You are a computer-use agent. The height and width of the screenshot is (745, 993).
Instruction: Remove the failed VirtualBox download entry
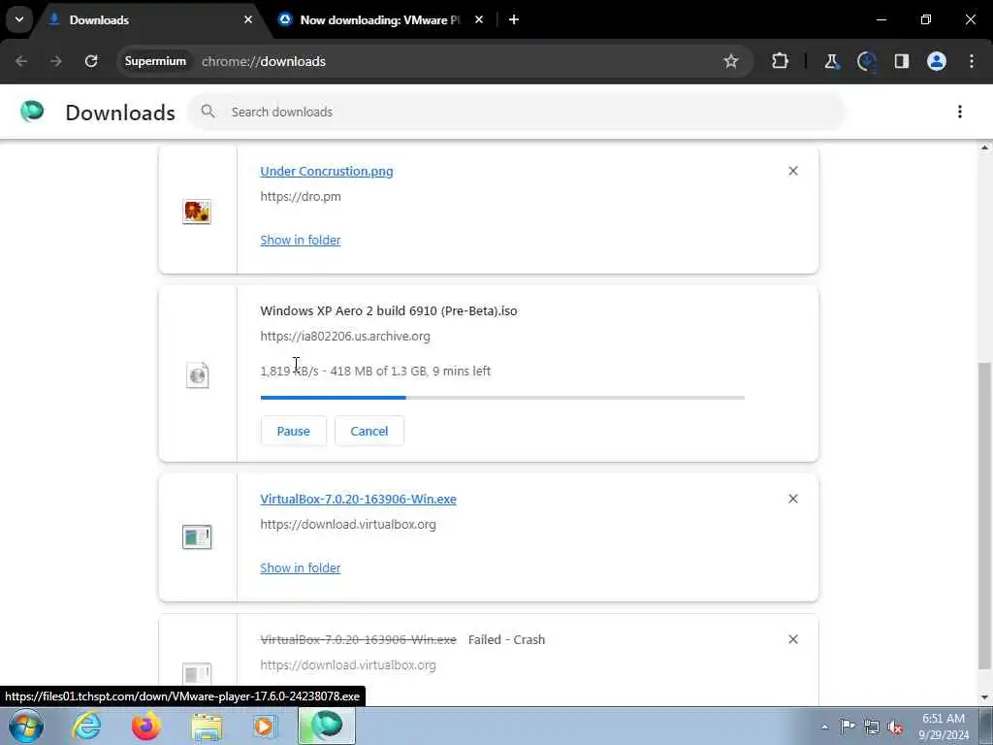(793, 640)
